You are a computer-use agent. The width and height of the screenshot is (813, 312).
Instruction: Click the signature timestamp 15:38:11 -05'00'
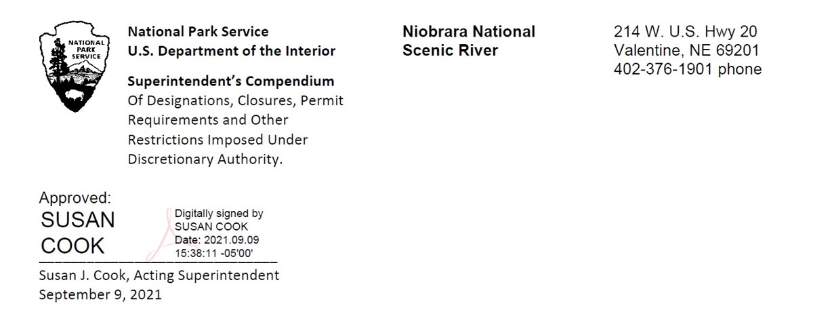coord(213,253)
